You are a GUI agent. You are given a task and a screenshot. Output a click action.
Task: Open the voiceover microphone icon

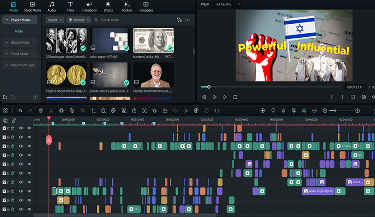coord(283,111)
